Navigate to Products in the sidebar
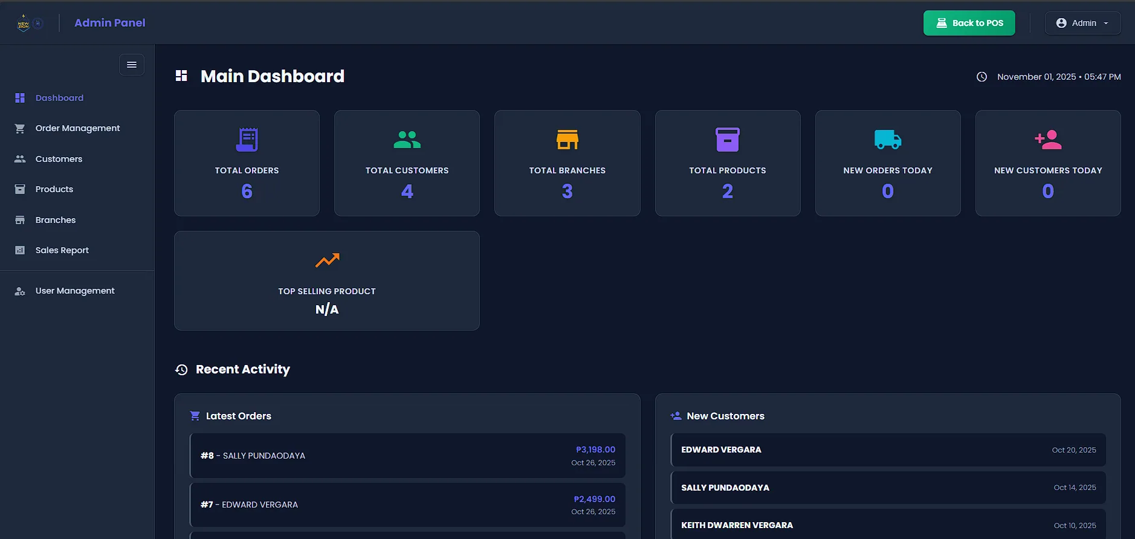1135x539 pixels. (77, 189)
